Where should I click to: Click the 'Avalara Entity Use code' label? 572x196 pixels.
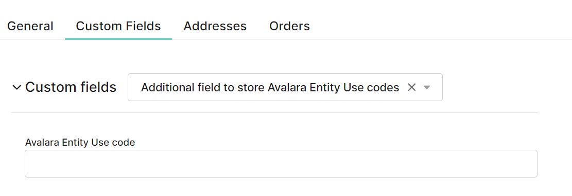coord(80,143)
